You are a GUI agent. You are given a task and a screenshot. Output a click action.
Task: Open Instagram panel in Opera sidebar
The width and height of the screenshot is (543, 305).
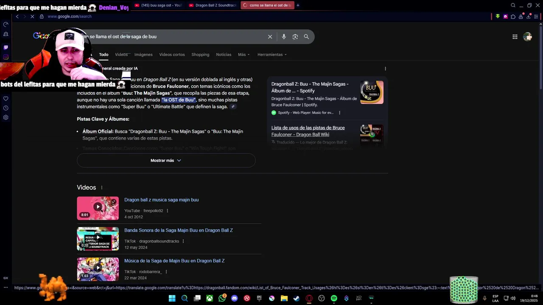(x=6, y=57)
